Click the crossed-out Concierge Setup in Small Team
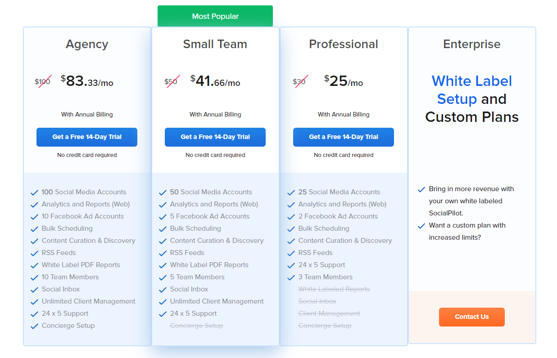557x358 pixels. point(196,326)
